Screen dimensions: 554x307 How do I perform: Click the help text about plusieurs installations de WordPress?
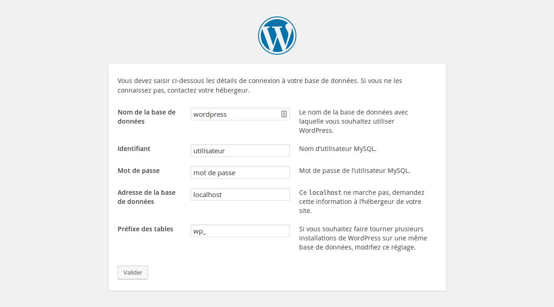pyautogui.click(x=363, y=238)
